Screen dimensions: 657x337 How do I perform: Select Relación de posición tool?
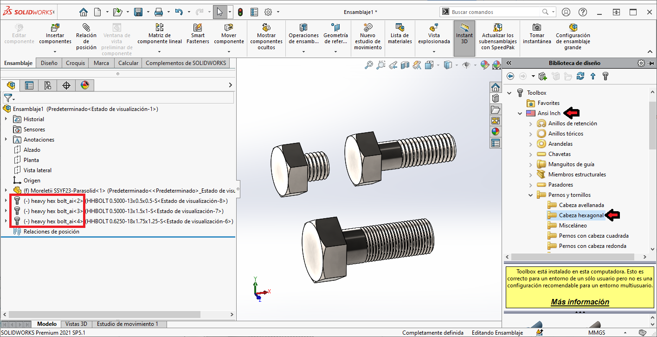tap(86, 28)
